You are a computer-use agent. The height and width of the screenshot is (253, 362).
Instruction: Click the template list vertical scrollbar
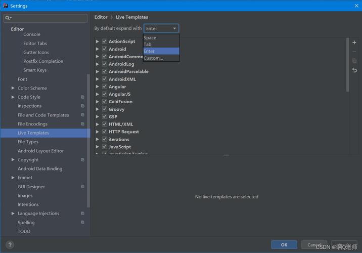coord(347,65)
